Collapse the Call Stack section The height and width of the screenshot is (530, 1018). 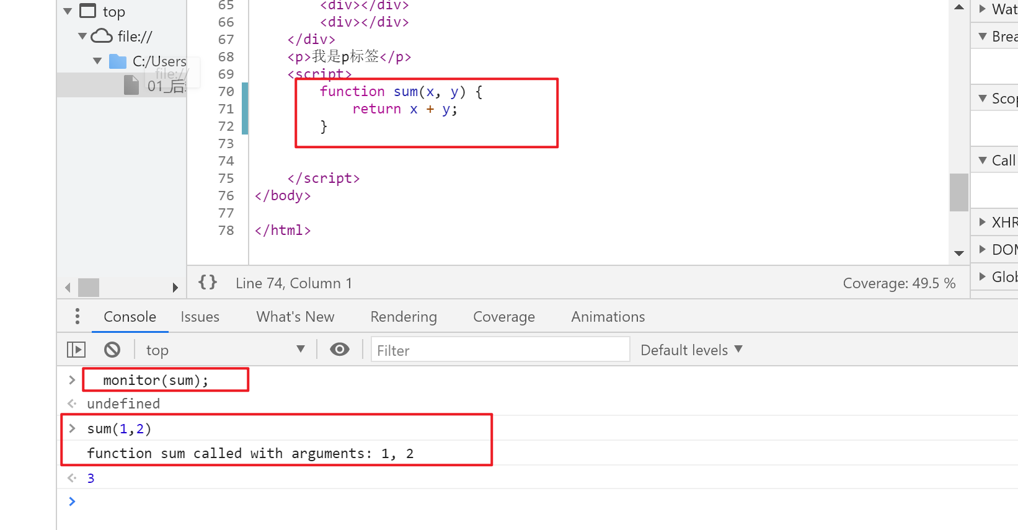(x=983, y=161)
